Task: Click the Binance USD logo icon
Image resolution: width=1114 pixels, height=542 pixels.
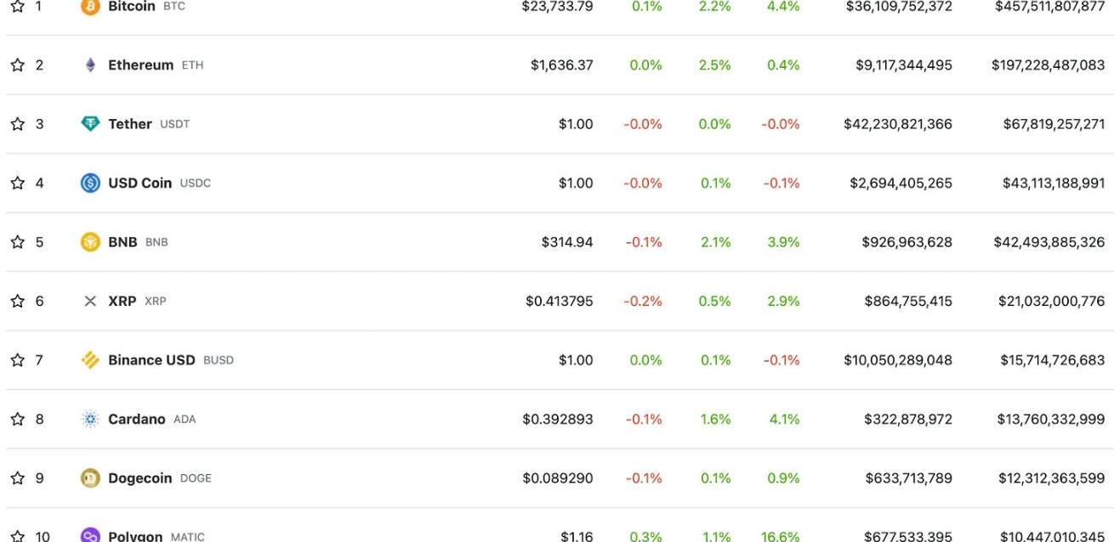Action: (90, 360)
